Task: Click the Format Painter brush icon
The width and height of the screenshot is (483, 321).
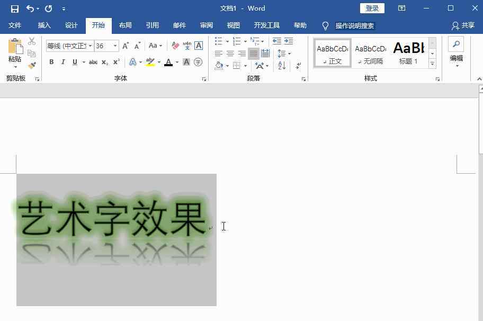Action: click(32, 65)
